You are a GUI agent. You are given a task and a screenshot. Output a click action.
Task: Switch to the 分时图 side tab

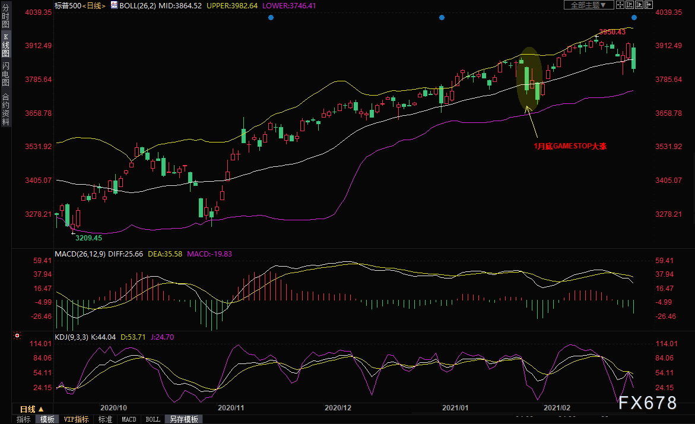coord(6,15)
